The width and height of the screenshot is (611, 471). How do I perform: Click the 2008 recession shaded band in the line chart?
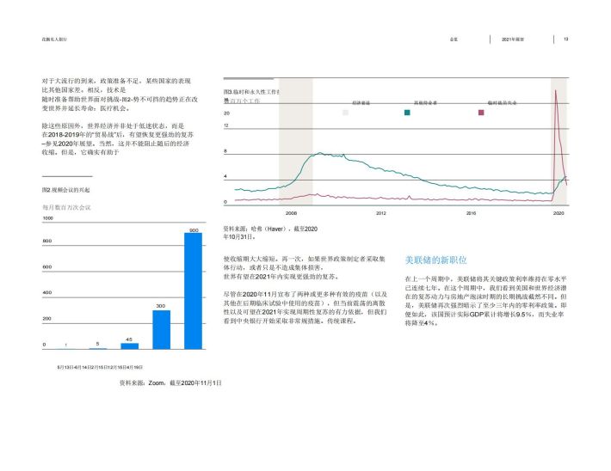point(296,142)
